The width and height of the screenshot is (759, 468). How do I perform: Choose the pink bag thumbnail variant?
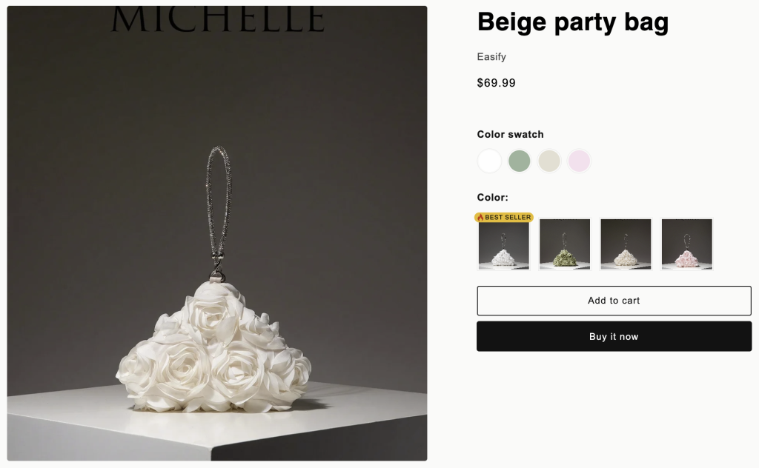[686, 244]
